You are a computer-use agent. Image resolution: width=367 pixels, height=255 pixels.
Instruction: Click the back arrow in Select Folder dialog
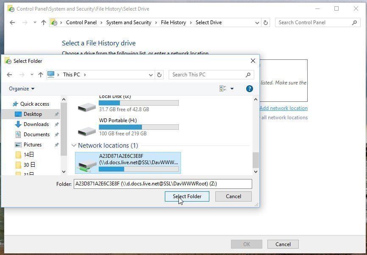[9, 75]
